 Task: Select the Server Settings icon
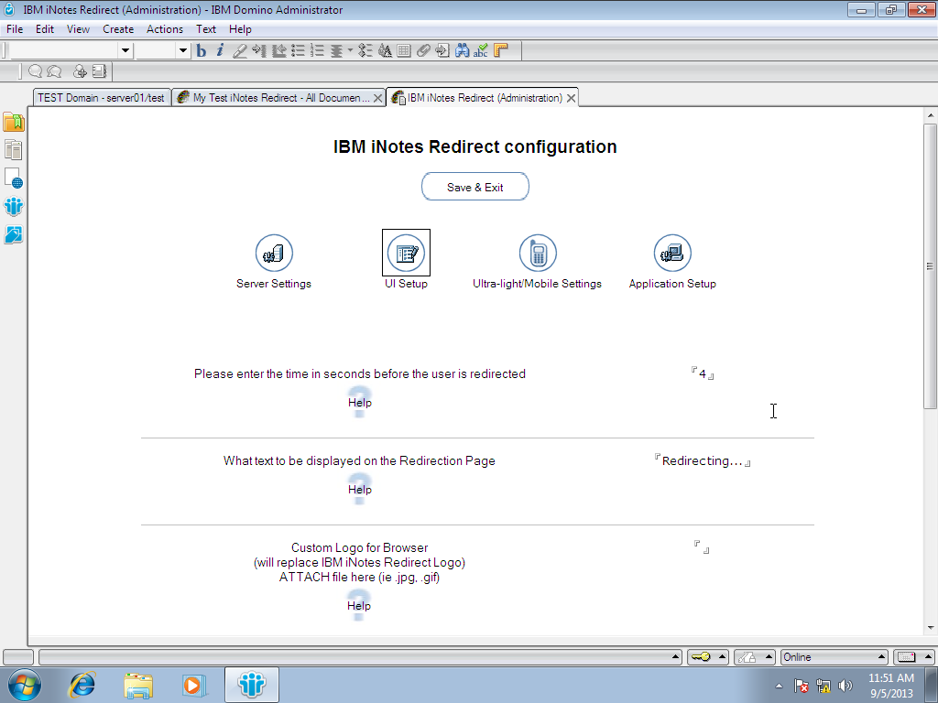[273, 253]
